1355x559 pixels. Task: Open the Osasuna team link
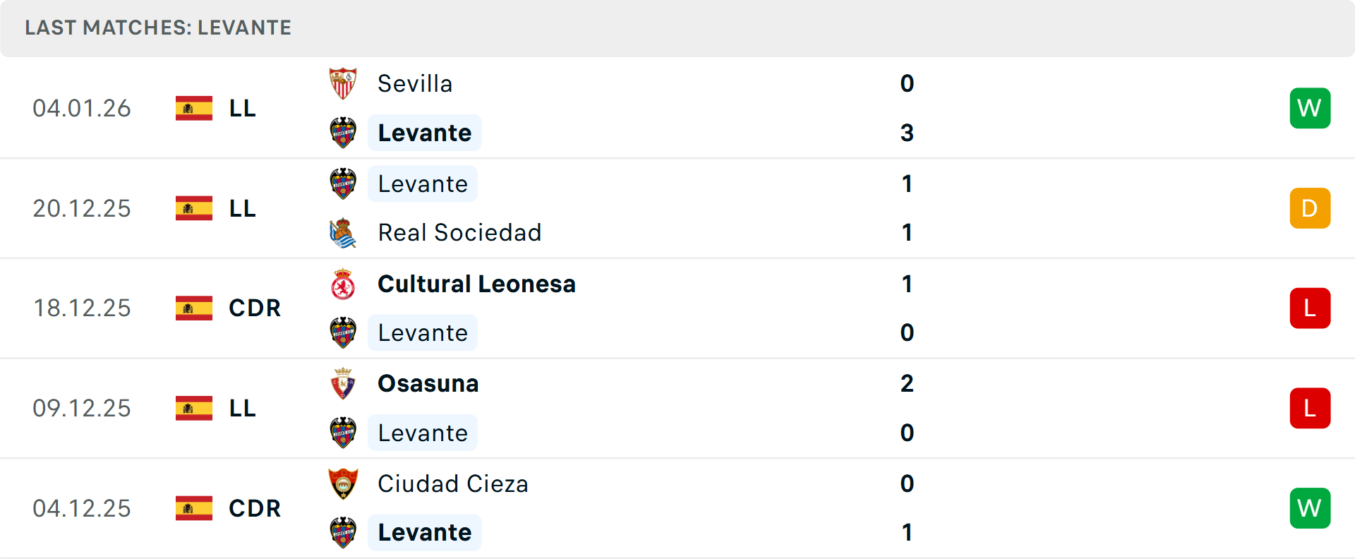point(428,384)
